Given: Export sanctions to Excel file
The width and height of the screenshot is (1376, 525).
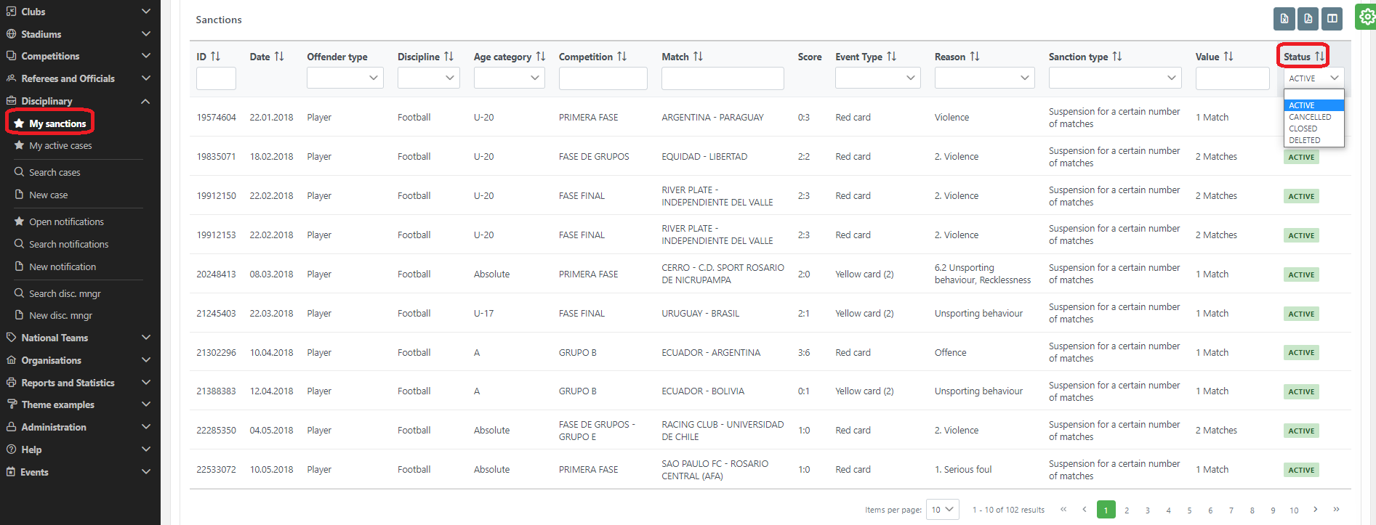Looking at the screenshot, I should point(1284,19).
